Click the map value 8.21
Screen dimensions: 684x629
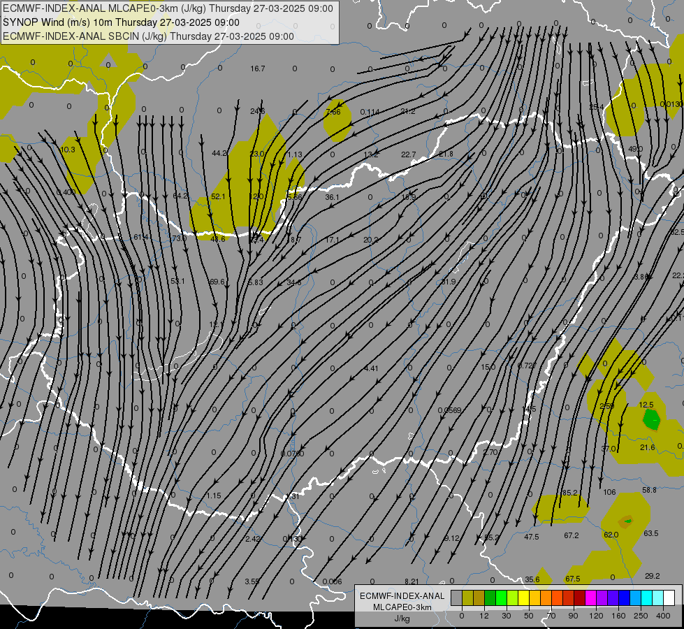point(412,581)
